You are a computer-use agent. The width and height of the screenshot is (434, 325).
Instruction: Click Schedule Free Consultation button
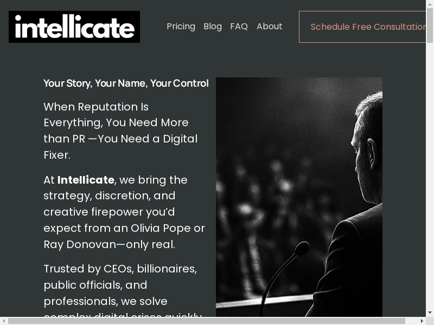pos(362,27)
